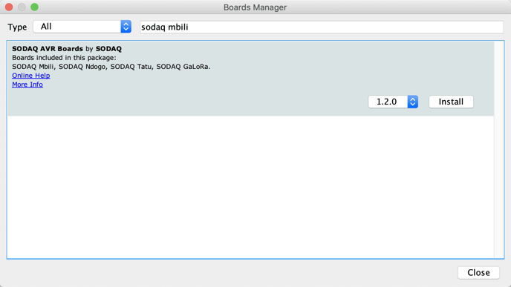Click the gray minimize window button

pos(22,7)
